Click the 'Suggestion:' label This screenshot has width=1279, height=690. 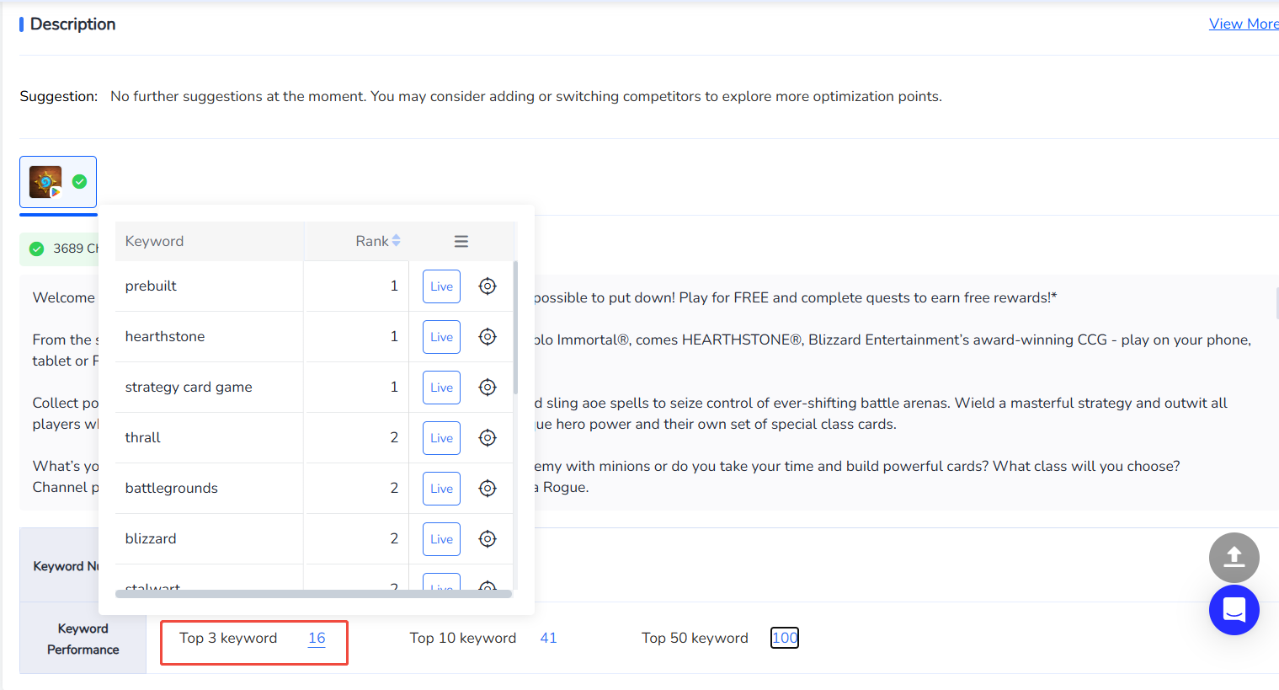(59, 96)
